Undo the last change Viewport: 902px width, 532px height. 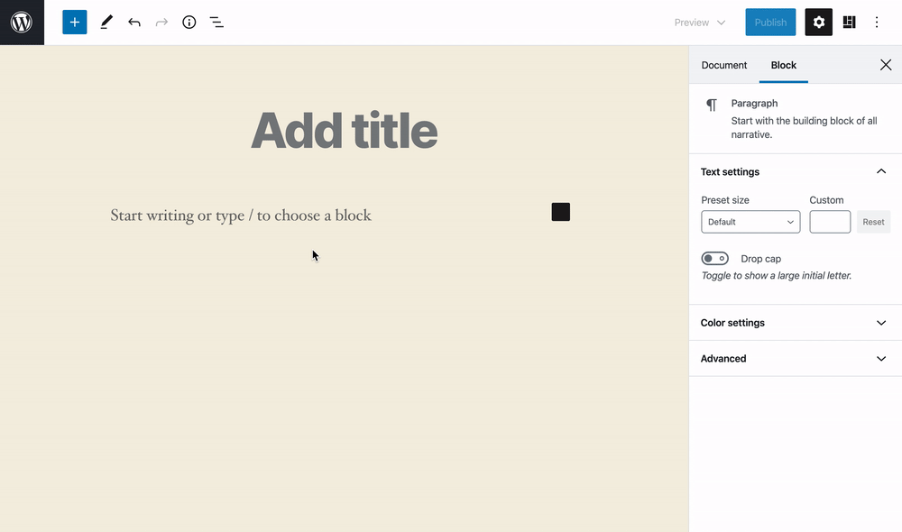pos(134,23)
